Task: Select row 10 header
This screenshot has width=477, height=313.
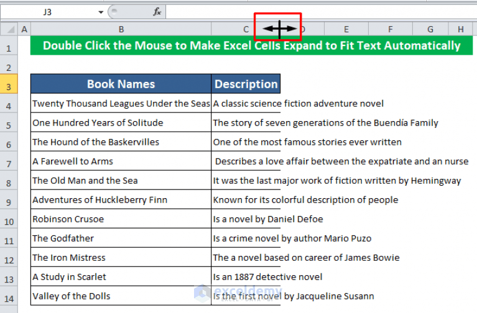Action: coord(9,219)
